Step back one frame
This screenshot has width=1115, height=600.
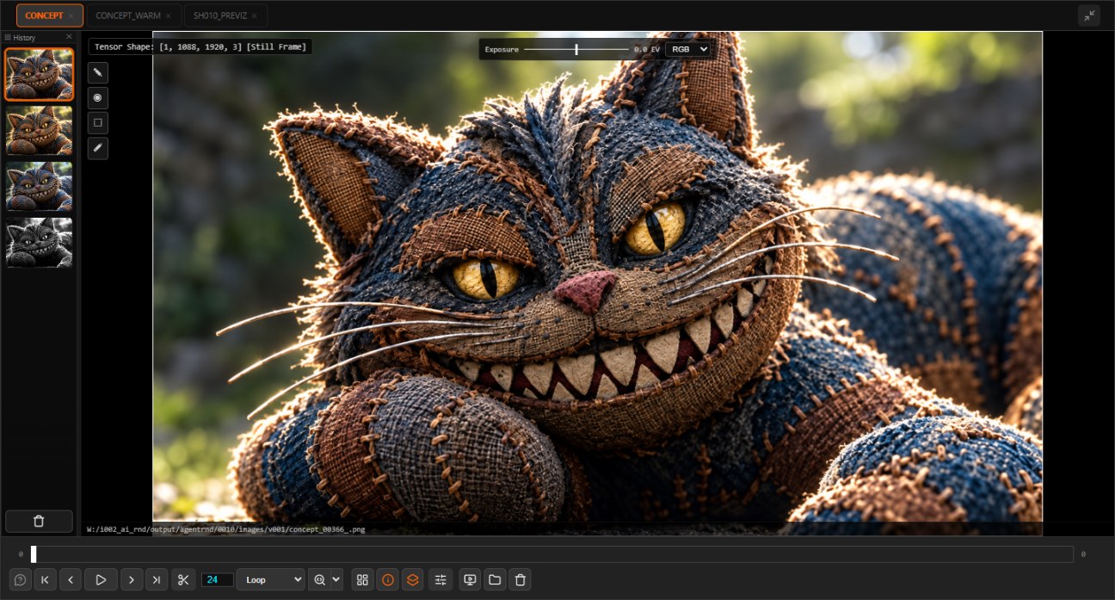(71, 579)
